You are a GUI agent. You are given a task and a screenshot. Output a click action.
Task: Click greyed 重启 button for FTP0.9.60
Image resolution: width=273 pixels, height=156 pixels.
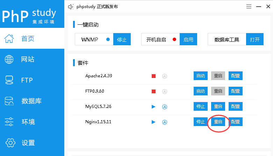(x=218, y=91)
